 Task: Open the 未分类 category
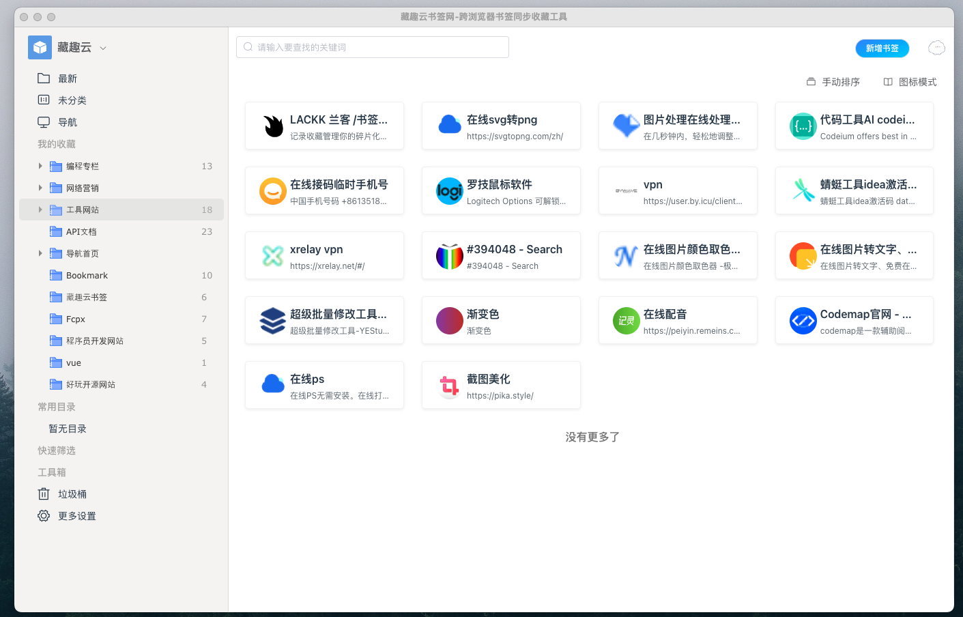tap(72, 100)
